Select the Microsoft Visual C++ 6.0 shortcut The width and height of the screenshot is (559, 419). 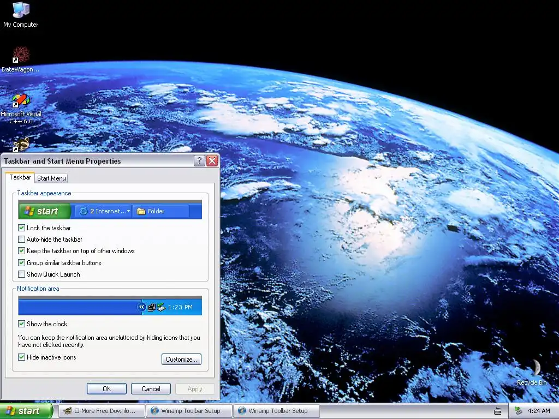pos(21,109)
